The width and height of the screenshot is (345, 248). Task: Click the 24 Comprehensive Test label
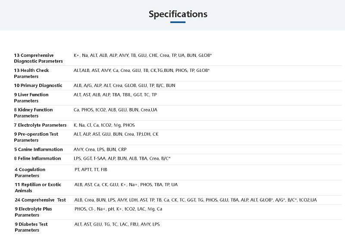[x=40, y=200]
